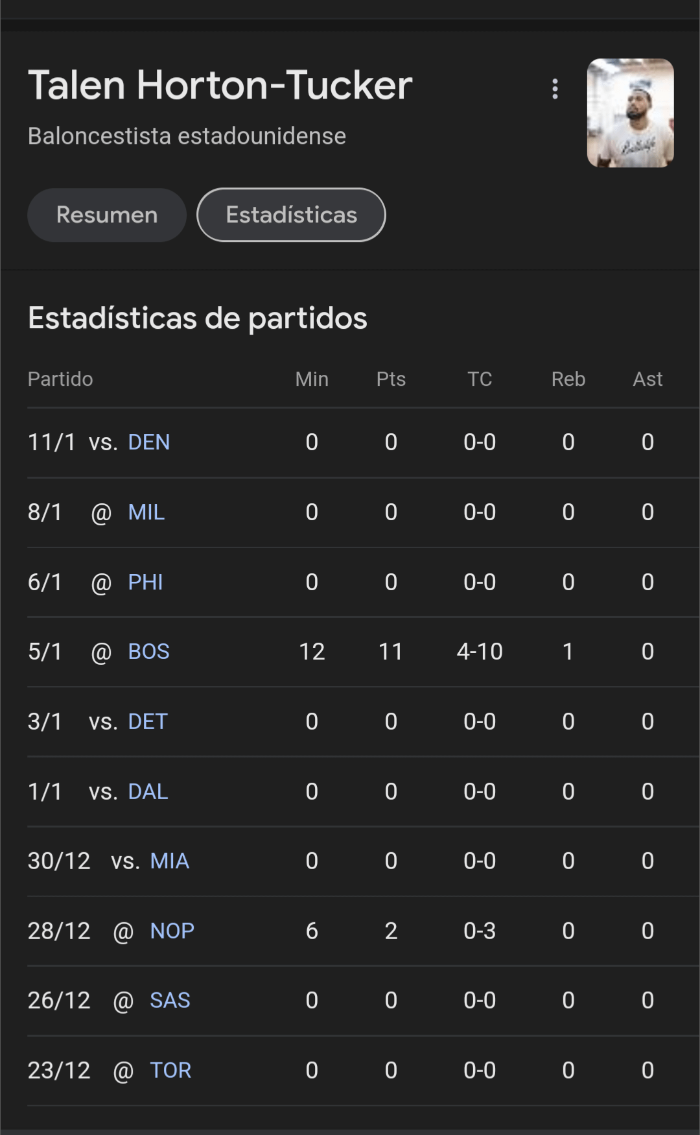Switch to the Resumen tab
The height and width of the screenshot is (1135, 700).
pyautogui.click(x=107, y=215)
